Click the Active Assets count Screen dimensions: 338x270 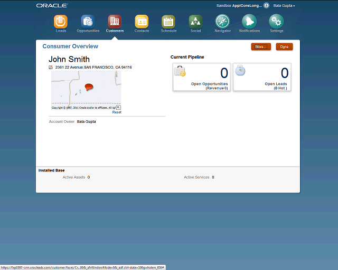coord(89,177)
